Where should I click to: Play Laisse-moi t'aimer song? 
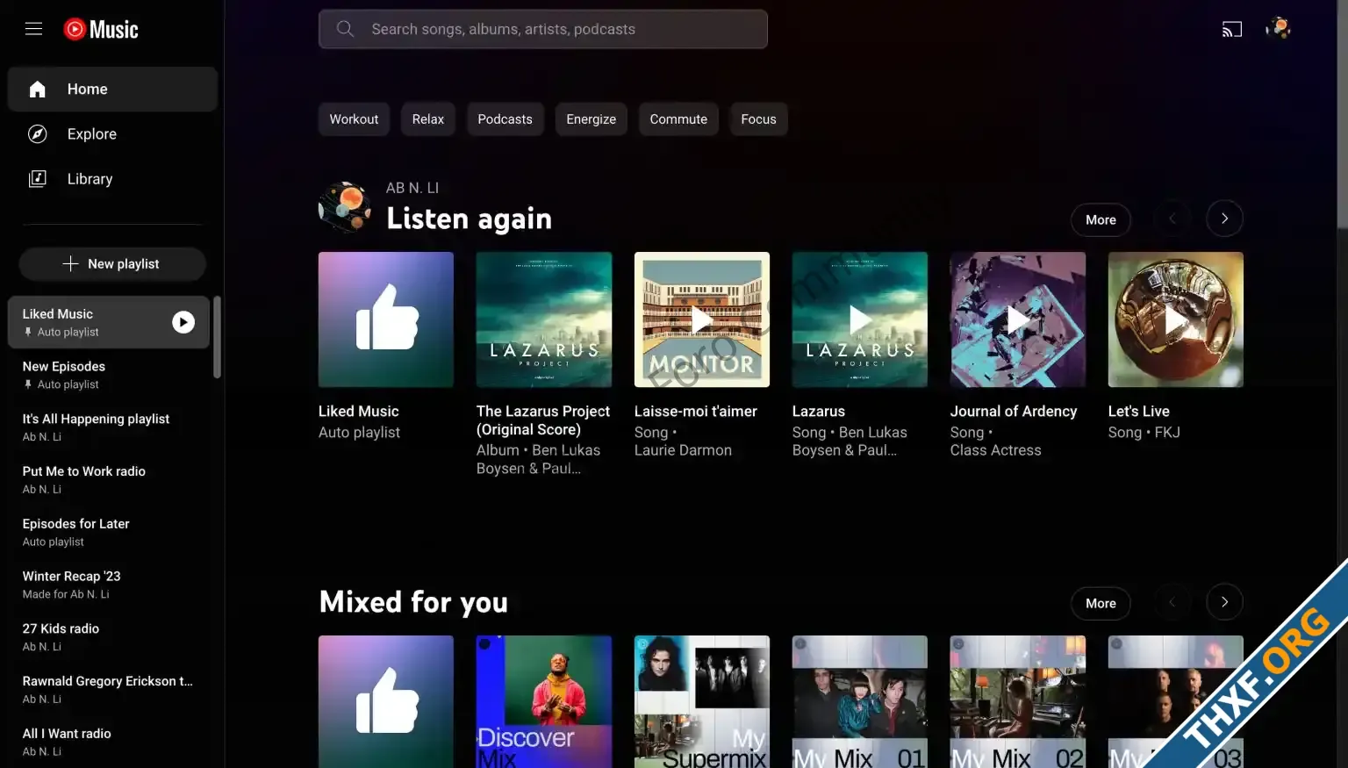702,319
